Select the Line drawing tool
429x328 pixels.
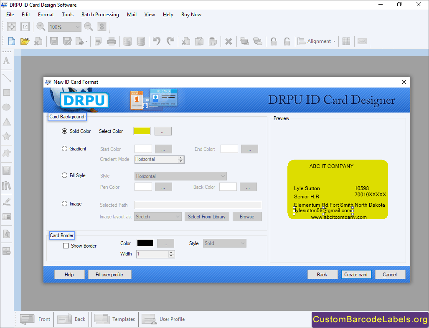coord(7,78)
